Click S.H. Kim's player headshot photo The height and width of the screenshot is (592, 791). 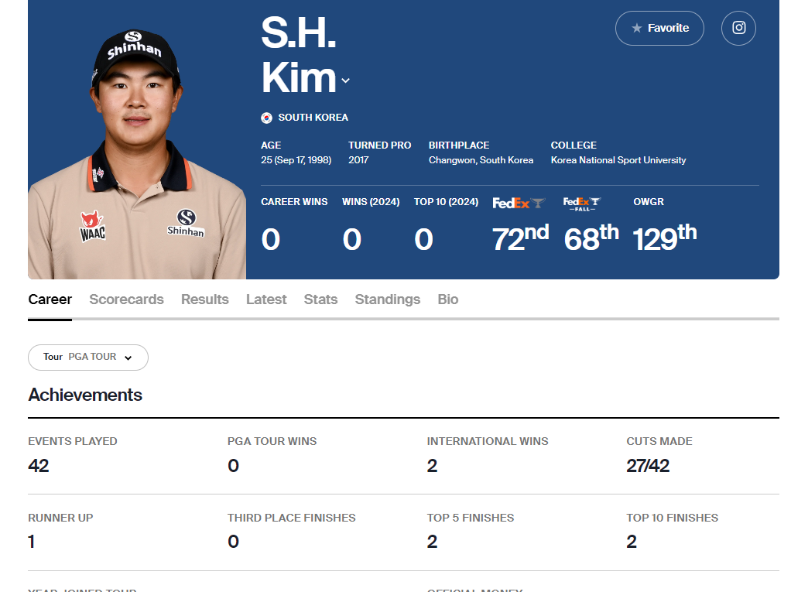[x=137, y=154]
